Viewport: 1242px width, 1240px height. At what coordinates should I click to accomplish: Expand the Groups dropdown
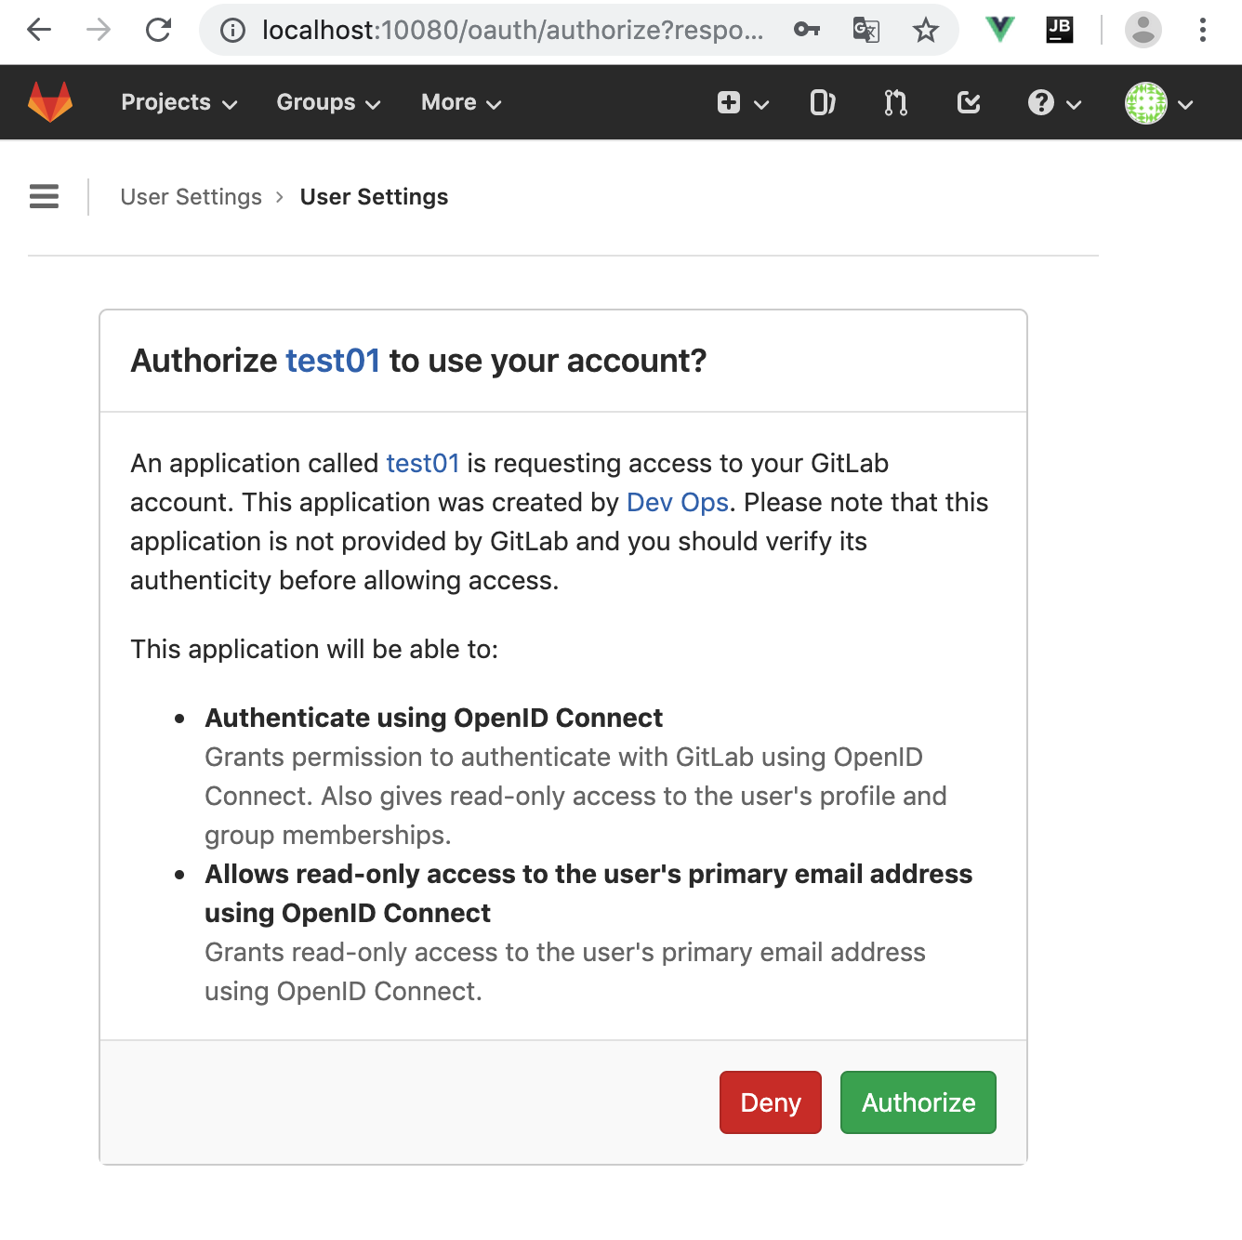click(x=329, y=102)
